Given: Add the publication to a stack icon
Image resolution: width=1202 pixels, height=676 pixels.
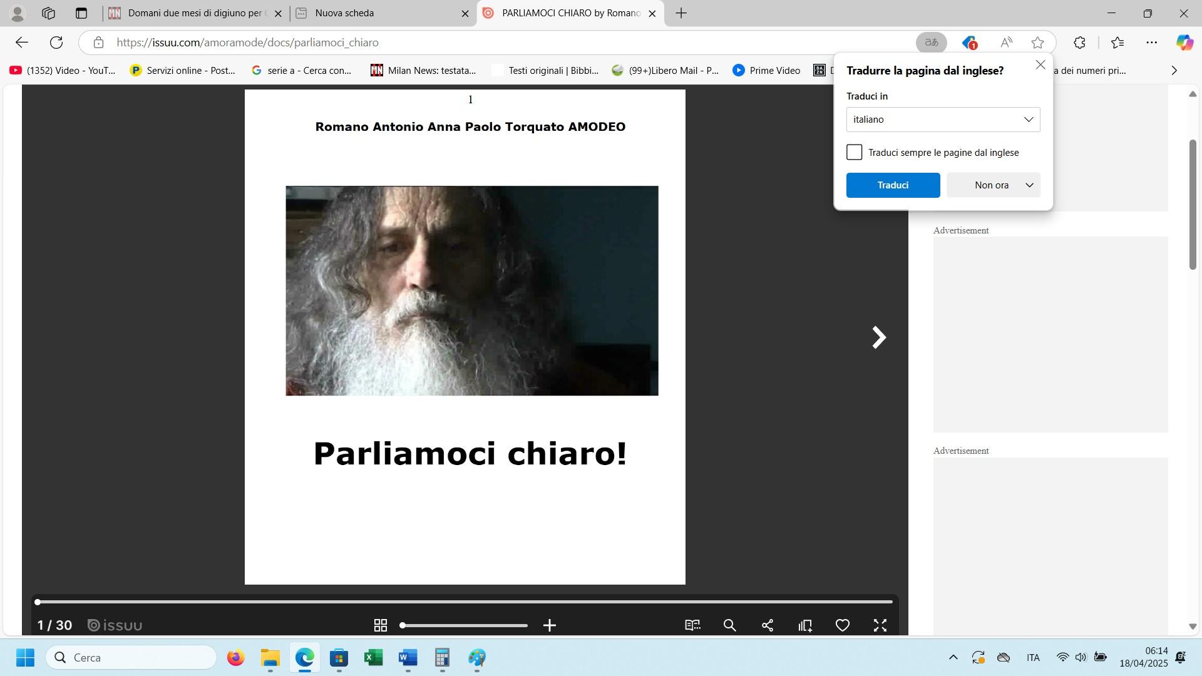Looking at the screenshot, I should coord(805,625).
